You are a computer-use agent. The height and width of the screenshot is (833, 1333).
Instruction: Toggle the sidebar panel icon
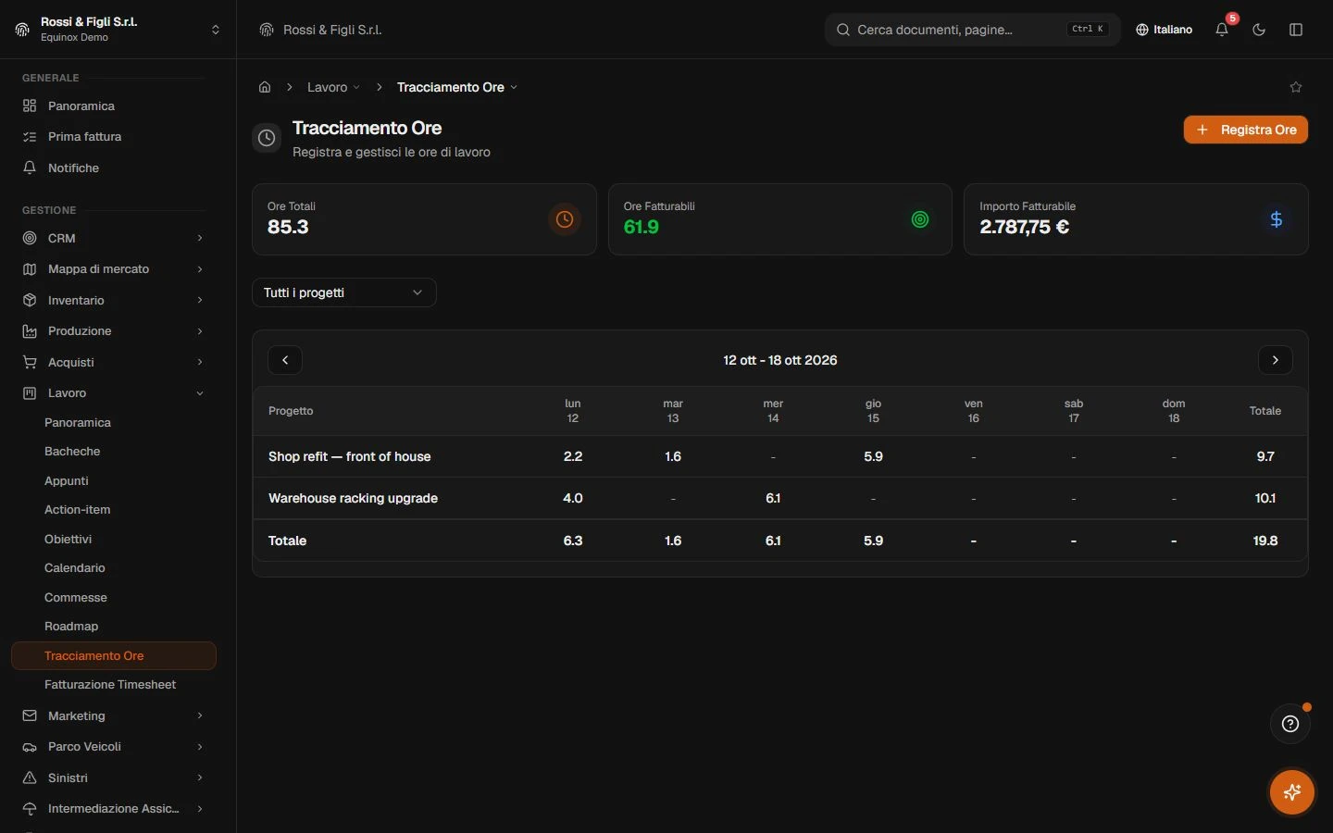[x=1296, y=30]
